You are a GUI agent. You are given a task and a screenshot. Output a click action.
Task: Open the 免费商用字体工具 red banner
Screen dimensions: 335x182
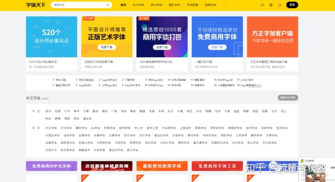coord(217,166)
